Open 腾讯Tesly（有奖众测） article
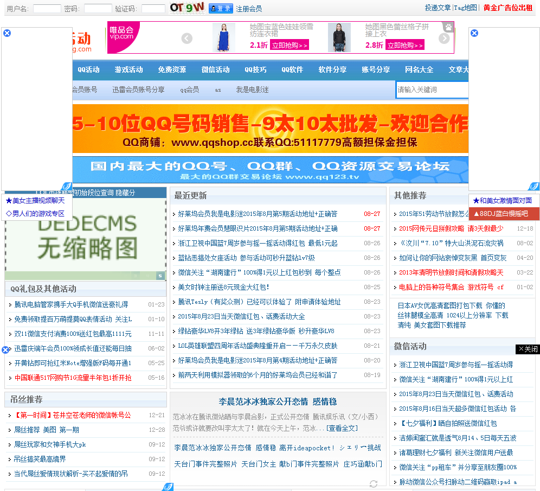Screen dimensions: 540x491 [x=259, y=302]
